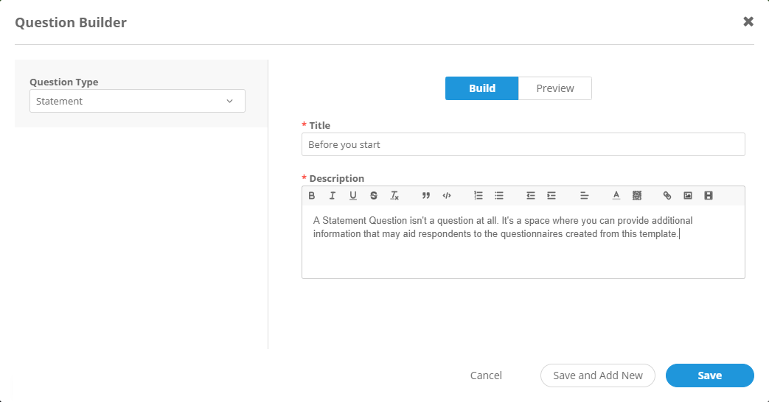
Task: Open the text alignment options
Action: [x=584, y=196]
